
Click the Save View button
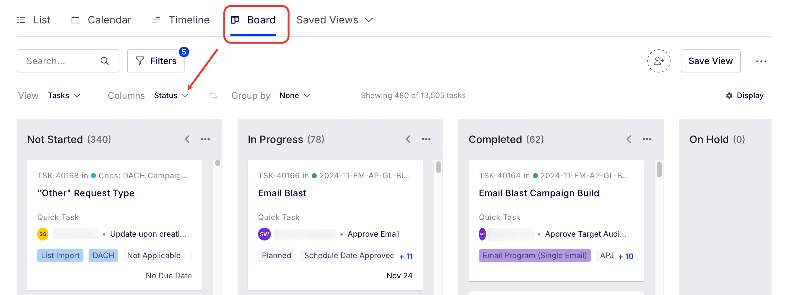pyautogui.click(x=711, y=61)
